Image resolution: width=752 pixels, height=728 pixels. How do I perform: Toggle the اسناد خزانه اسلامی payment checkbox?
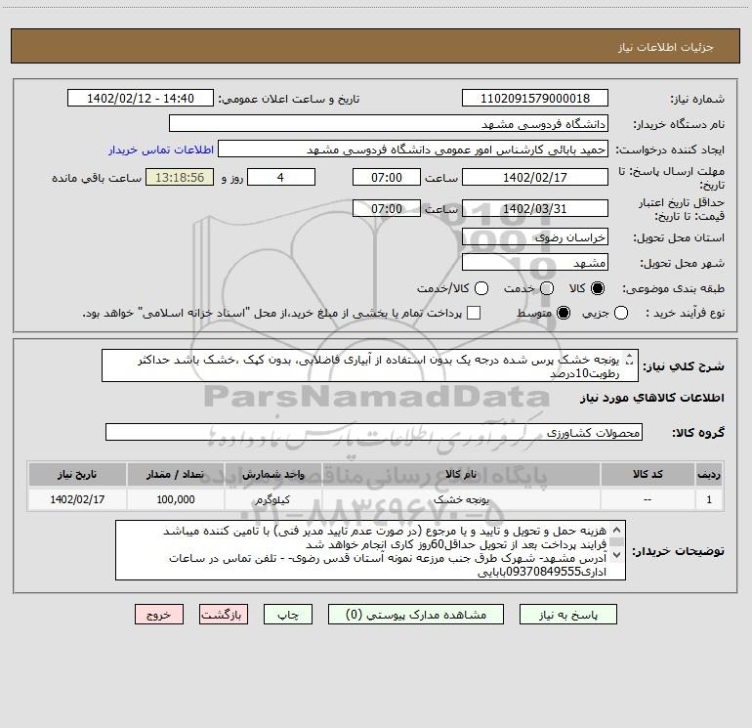point(474,313)
